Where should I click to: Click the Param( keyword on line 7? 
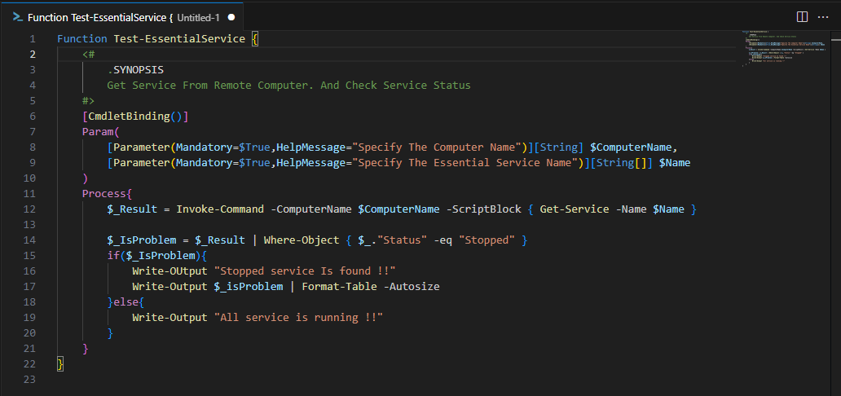[100, 132]
